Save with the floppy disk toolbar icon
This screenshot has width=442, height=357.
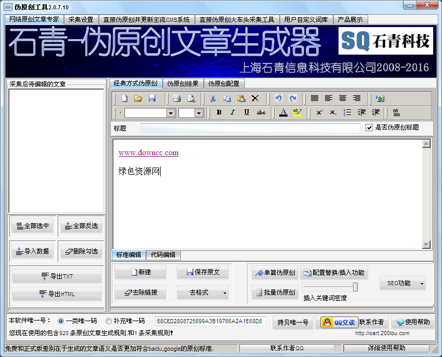click(x=152, y=98)
